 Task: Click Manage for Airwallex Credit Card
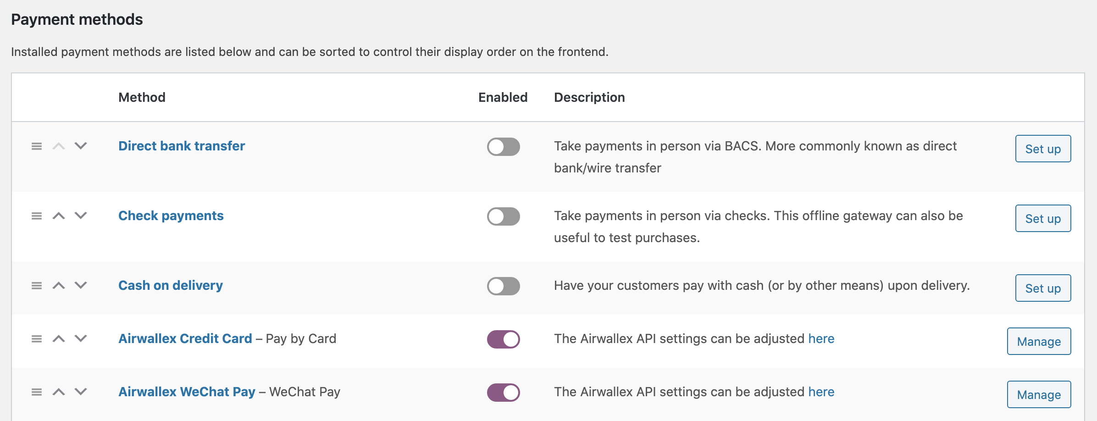click(x=1039, y=341)
